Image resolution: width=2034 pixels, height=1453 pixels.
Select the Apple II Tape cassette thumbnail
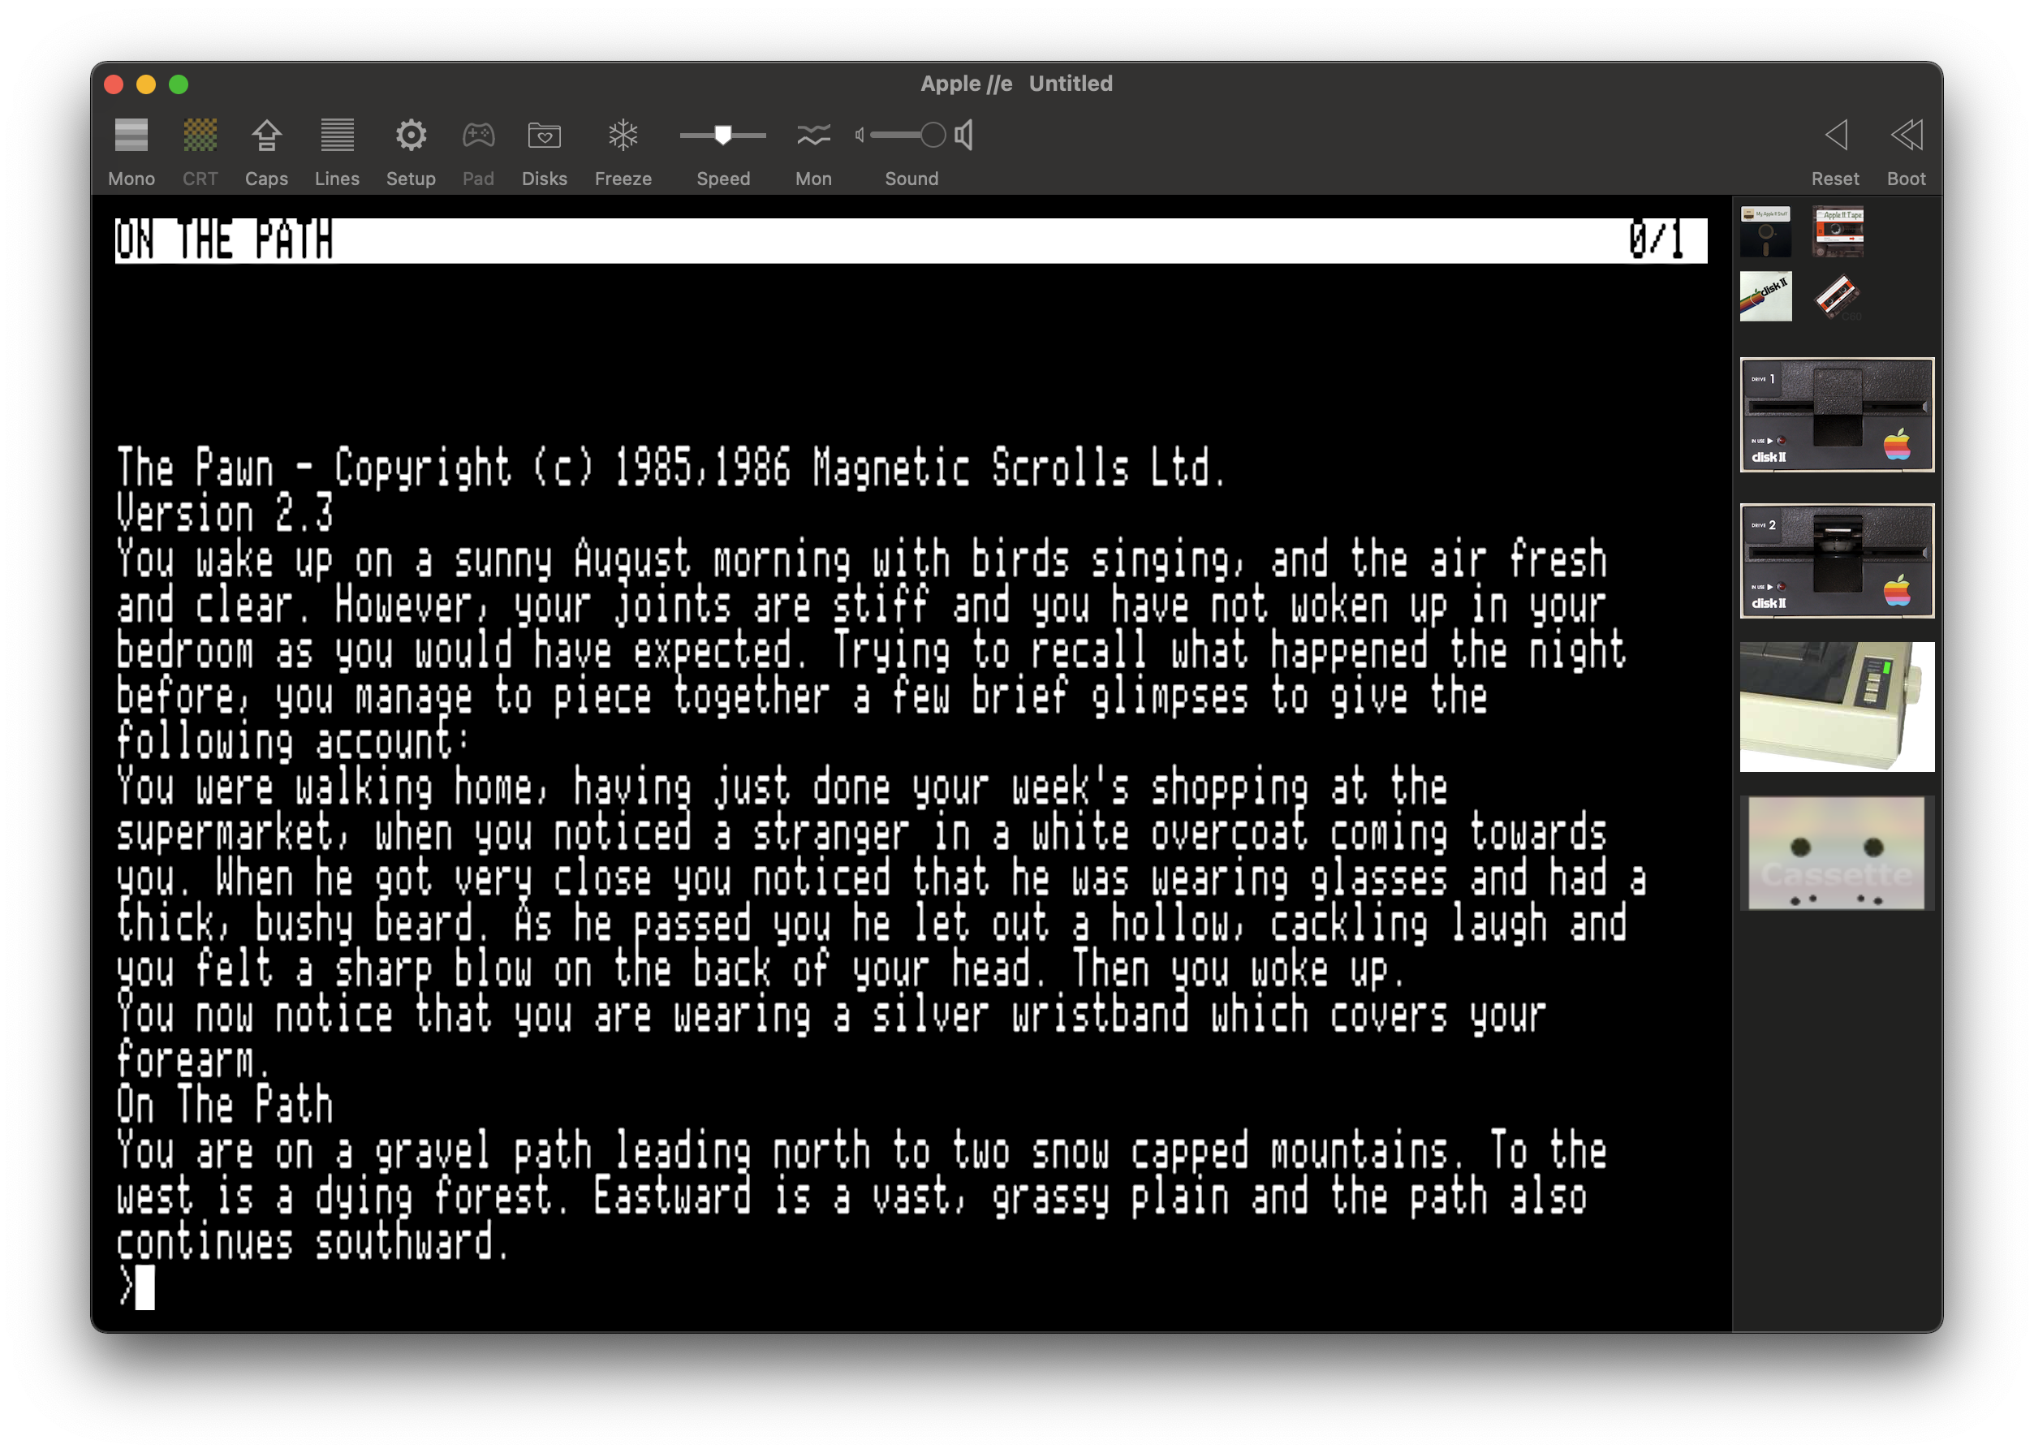click(1838, 231)
